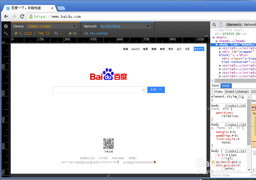
Task: Open the About Baidu footer link
Action: 118,158
